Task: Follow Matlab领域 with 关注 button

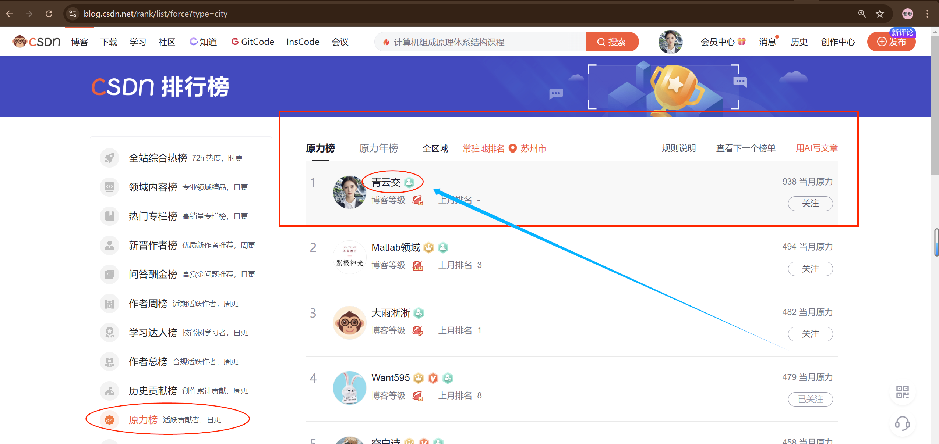Action: point(810,269)
